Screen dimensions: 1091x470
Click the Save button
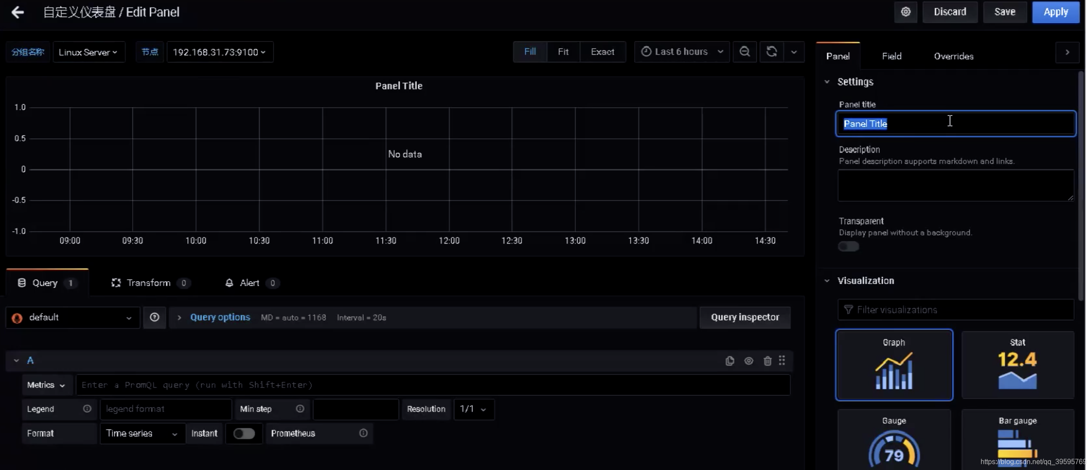[1003, 11]
